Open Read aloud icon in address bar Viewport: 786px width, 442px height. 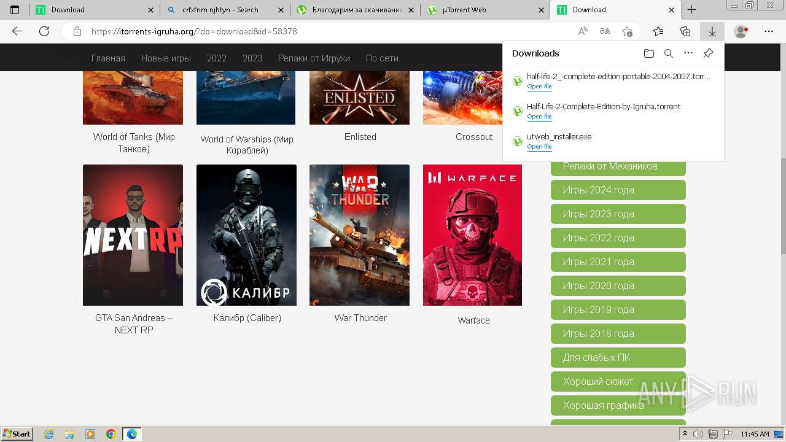click(x=583, y=31)
